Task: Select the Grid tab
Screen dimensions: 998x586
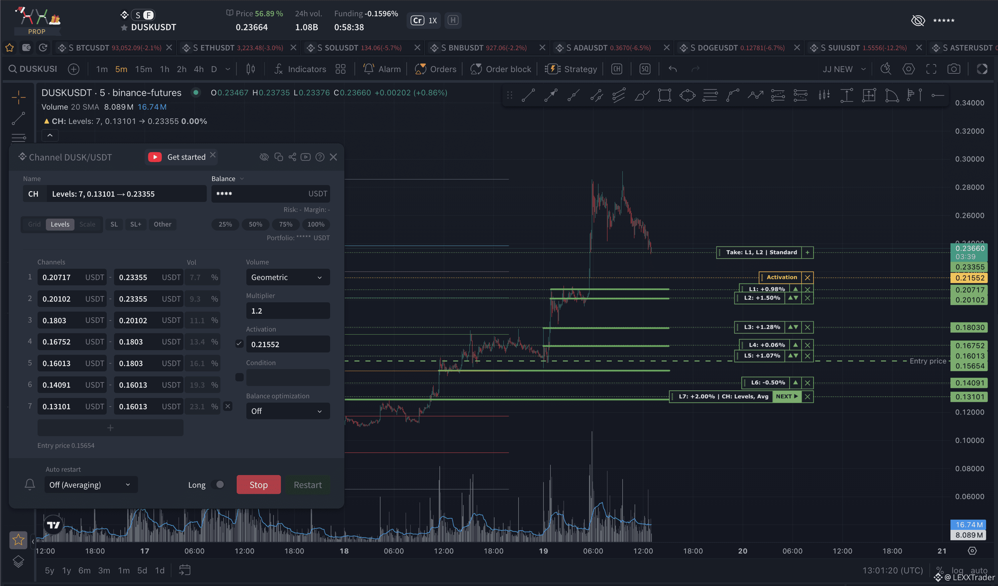Action: point(34,224)
